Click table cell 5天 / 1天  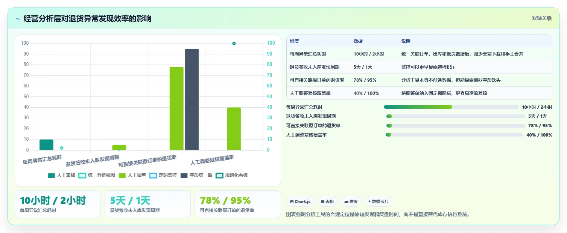(x=363, y=67)
